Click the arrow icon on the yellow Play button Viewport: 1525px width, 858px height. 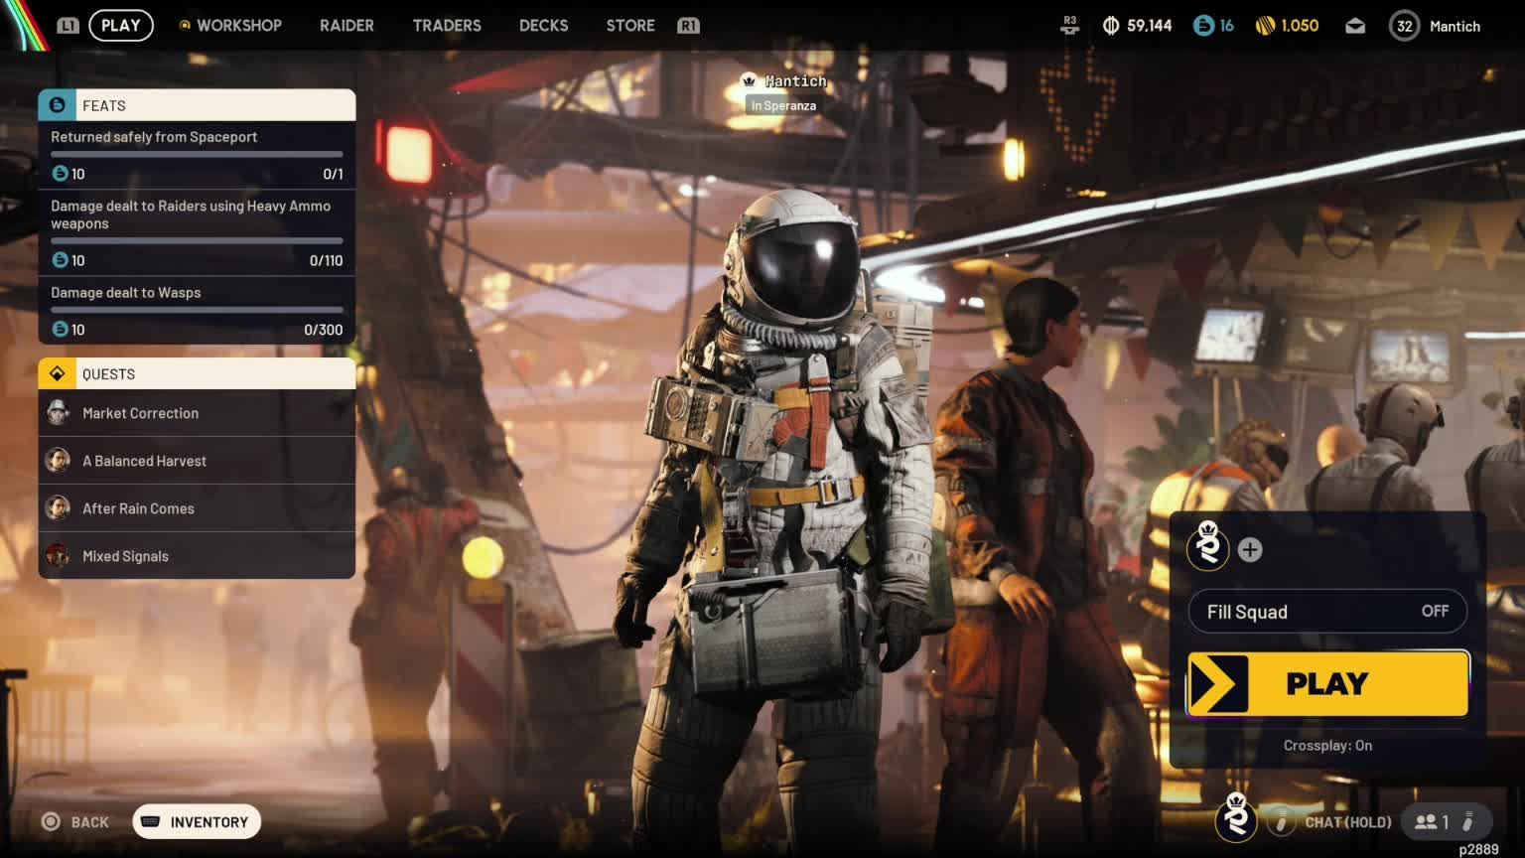[x=1218, y=684]
